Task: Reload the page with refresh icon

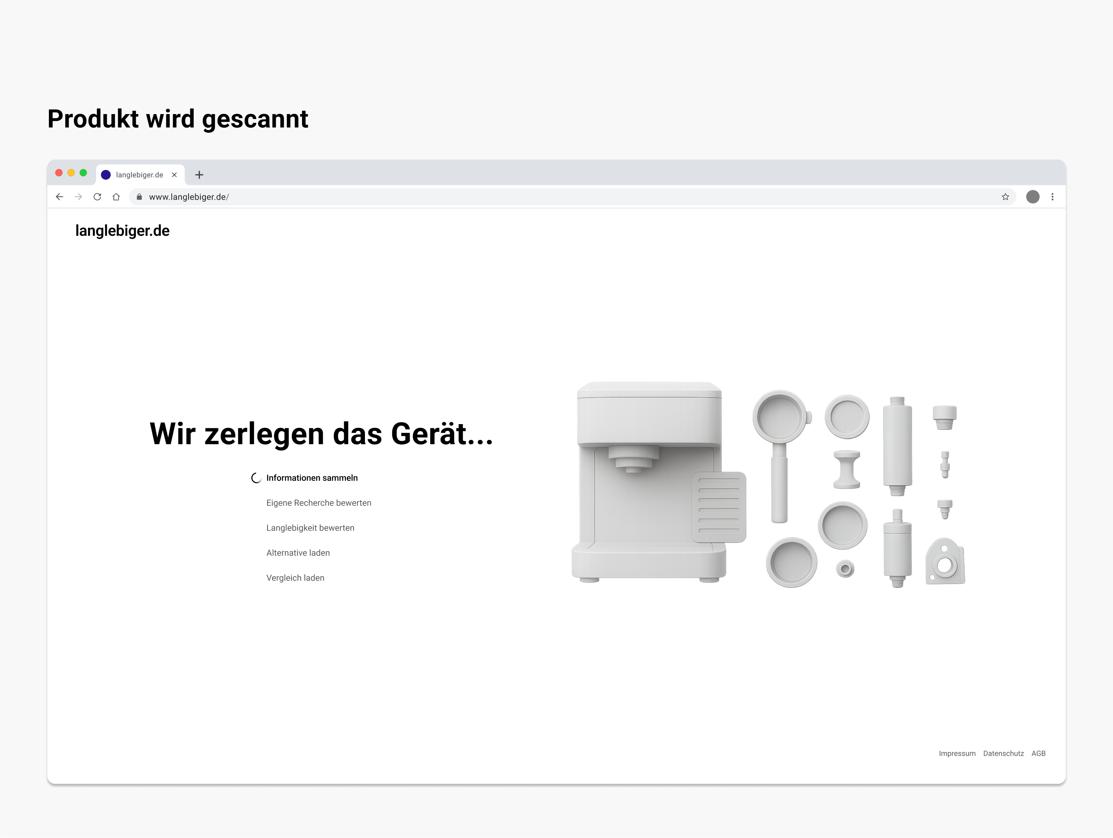Action: click(x=97, y=197)
